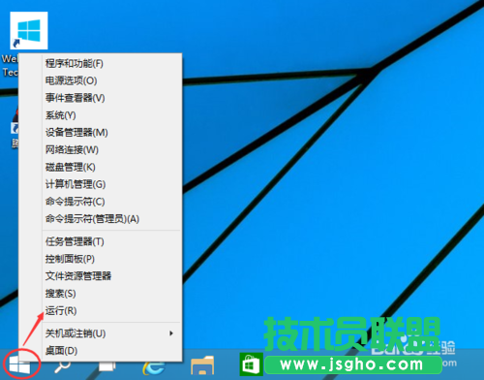Open the Welcome to Tech Preview desktop shortcut

pyautogui.click(x=29, y=31)
